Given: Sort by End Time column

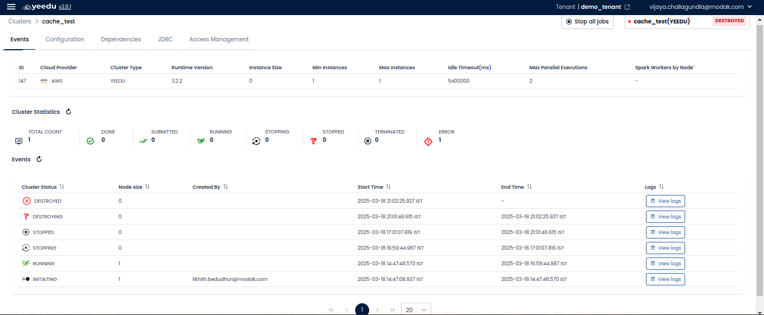Looking at the screenshot, I should point(529,187).
